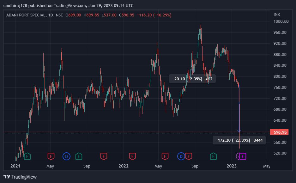Open the red earnings marker between Sep 2021 and 2022
The image size is (296, 183).
tap(104, 156)
